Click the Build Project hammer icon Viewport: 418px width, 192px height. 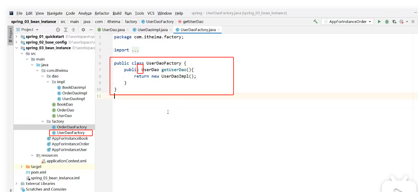tap(315, 21)
